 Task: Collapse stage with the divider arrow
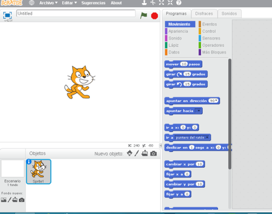click(161, 145)
